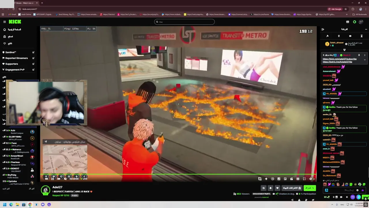Pop out the Sentinel external link icon
Viewport: 369px width, 208px height.
pos(33,52)
